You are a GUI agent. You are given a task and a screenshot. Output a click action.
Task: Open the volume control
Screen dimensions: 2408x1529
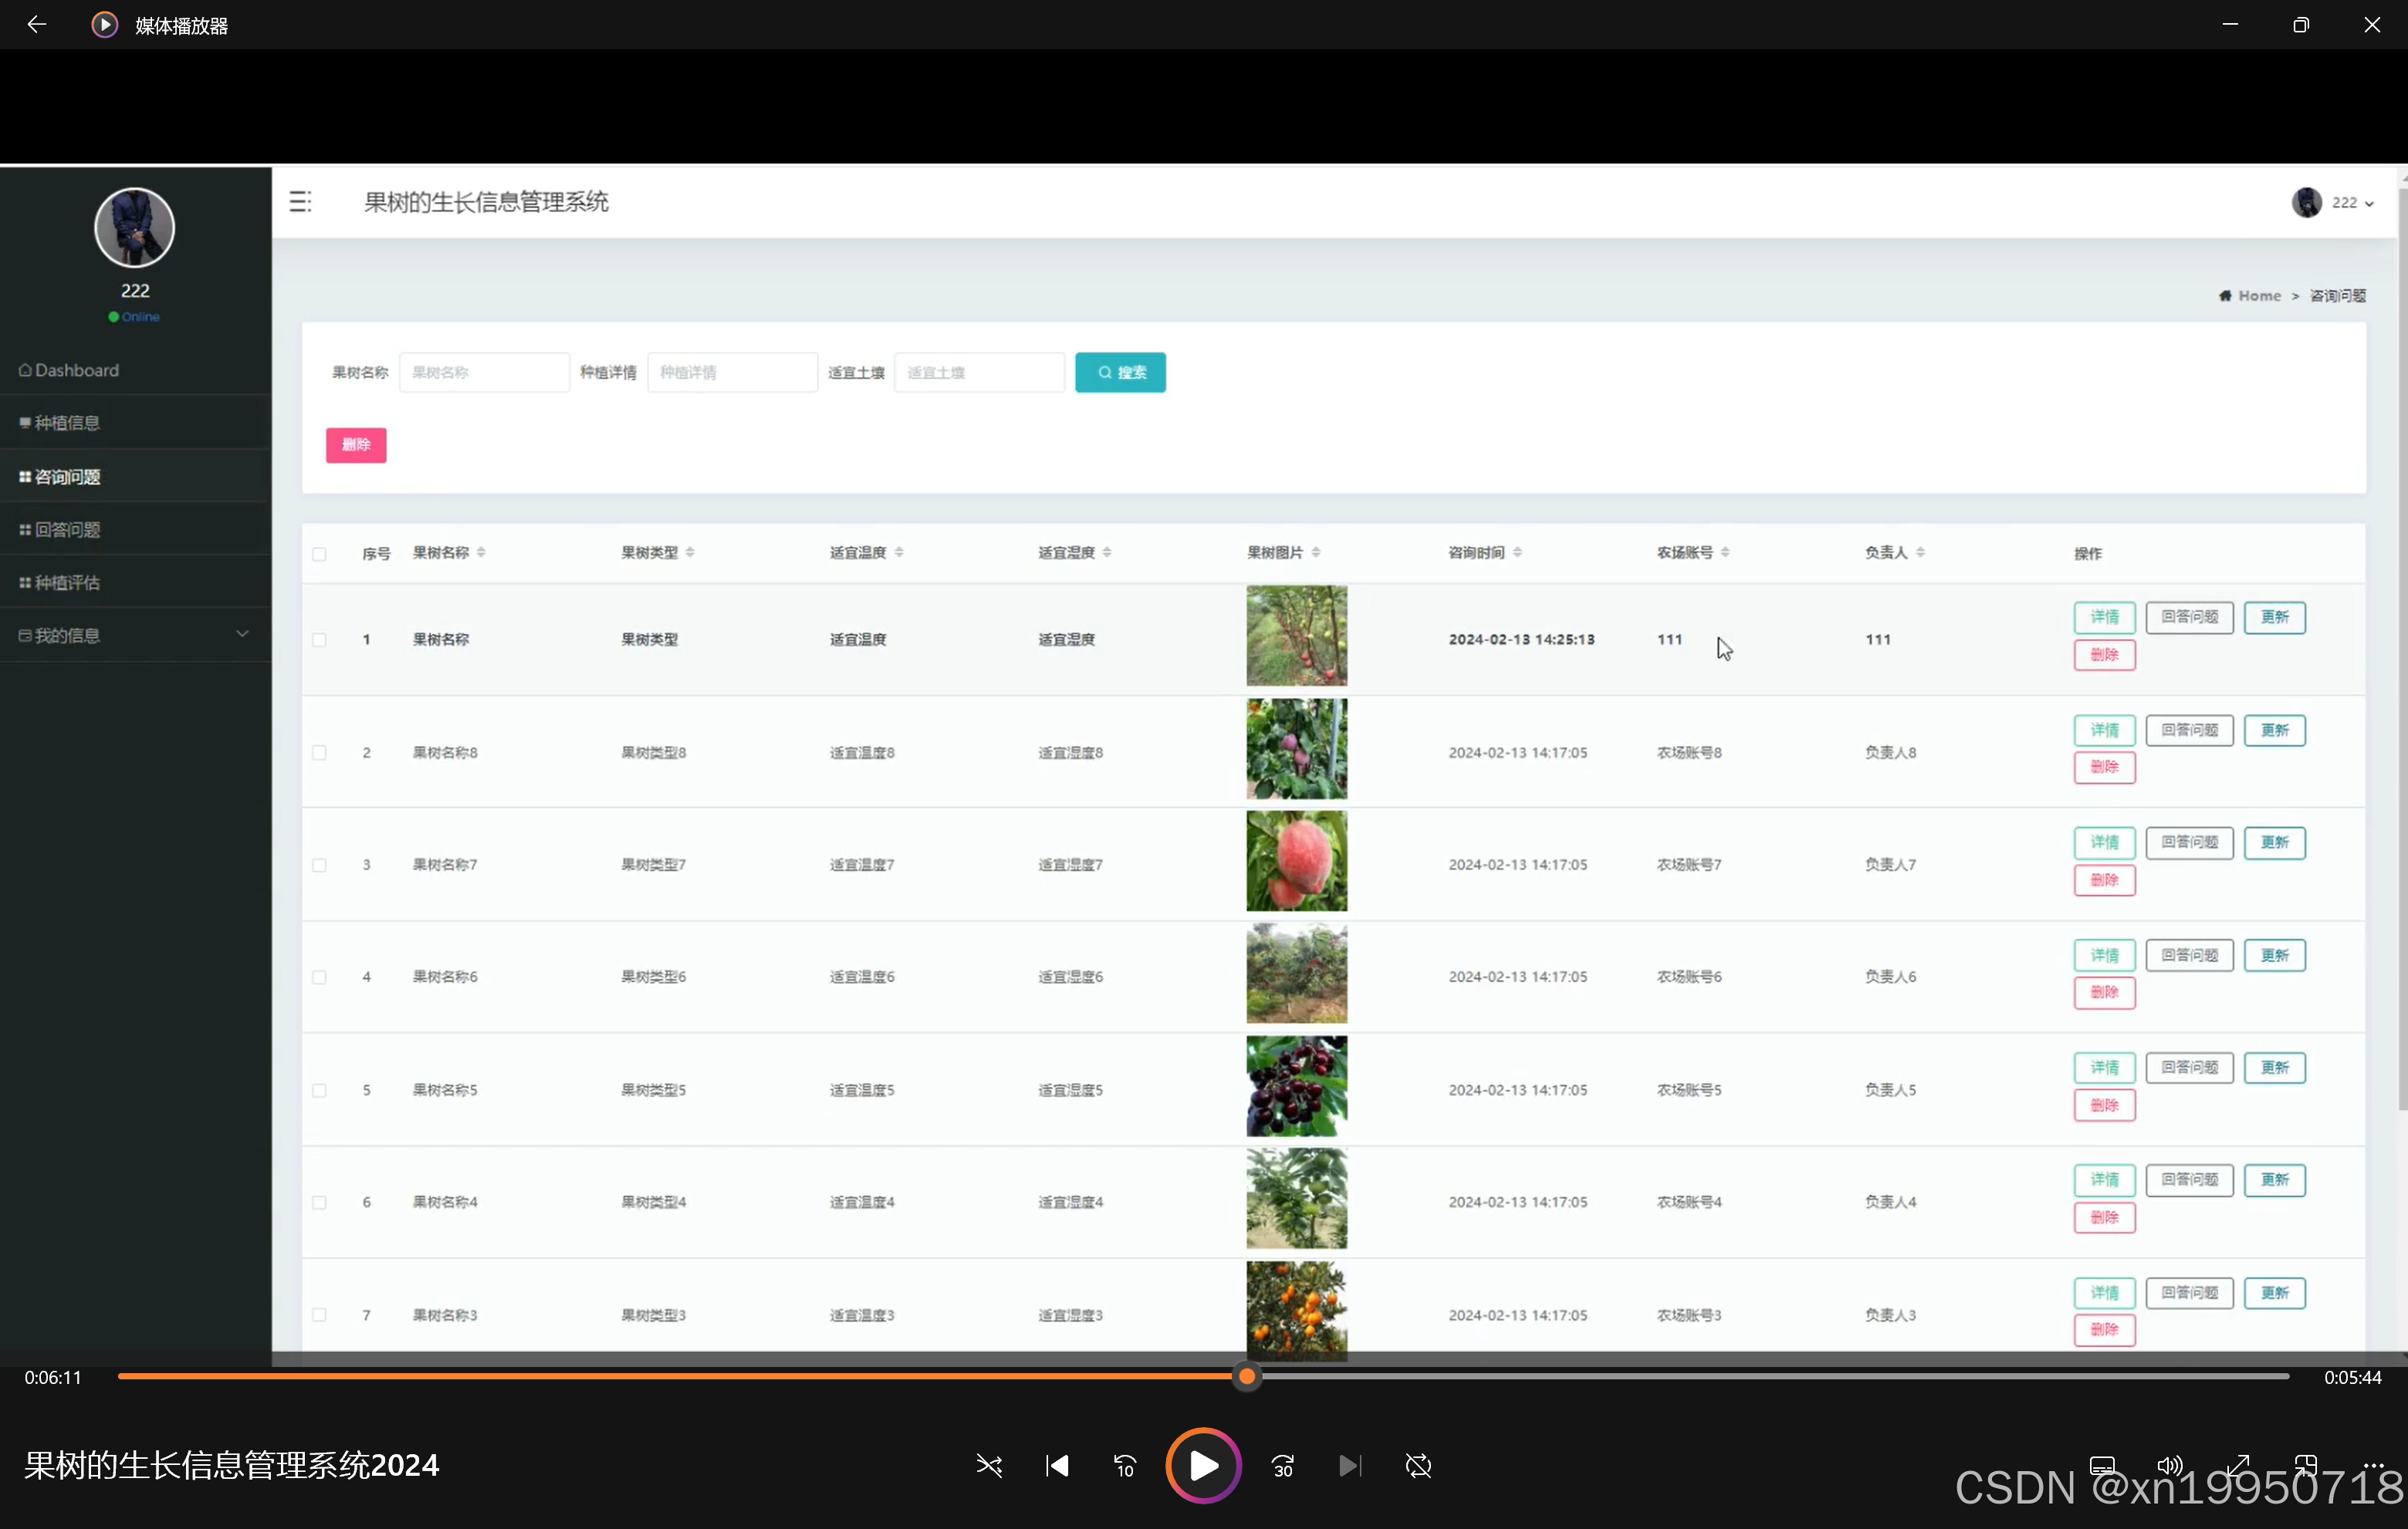click(2169, 1466)
